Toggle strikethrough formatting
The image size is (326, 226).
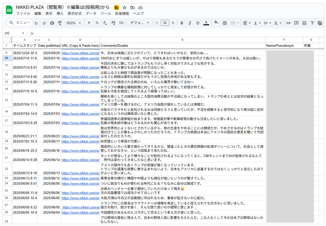click(x=198, y=23)
